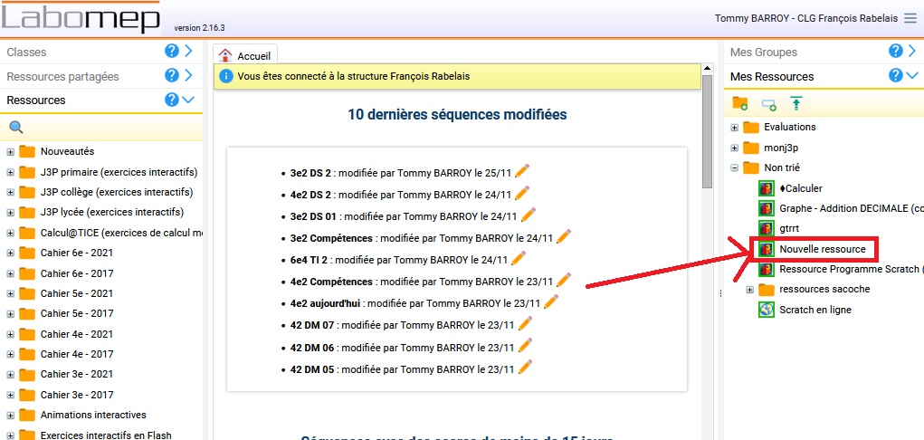Open sequence 4e2 Compétences
Viewport: 924px width, 440px height.
332,282
